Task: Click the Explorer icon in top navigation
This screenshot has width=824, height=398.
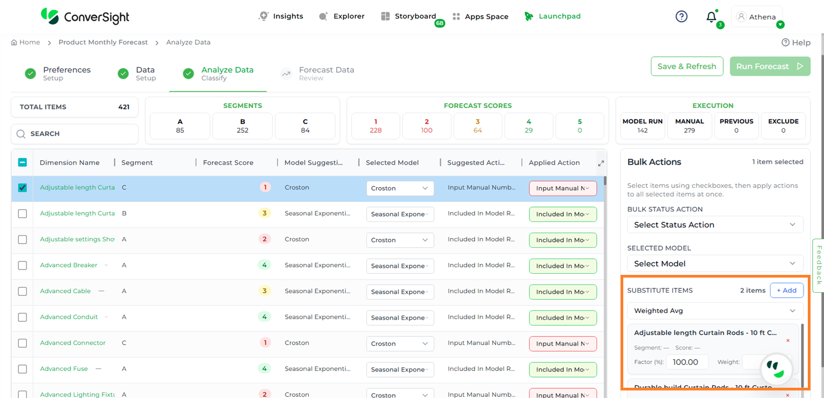Action: (324, 16)
